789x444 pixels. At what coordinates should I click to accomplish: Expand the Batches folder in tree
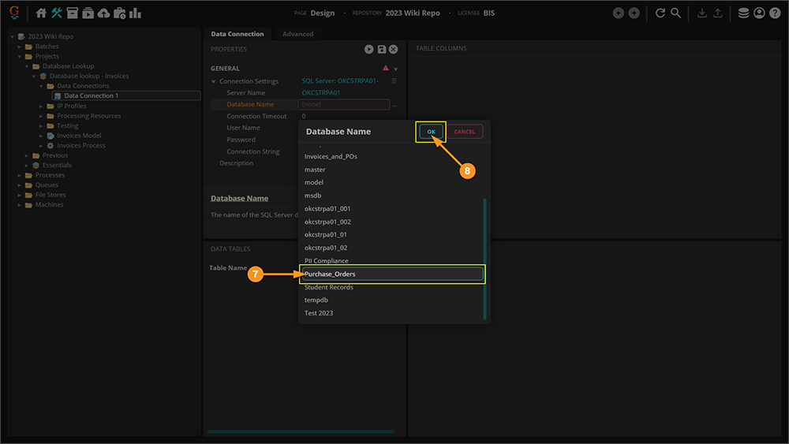(x=21, y=47)
